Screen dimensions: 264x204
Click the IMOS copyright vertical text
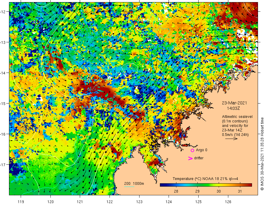(262, 154)
